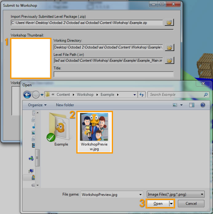This screenshot has width=213, height=214.
Task: Click the Documents icon in navigation pane
Action: click(x=34, y=113)
